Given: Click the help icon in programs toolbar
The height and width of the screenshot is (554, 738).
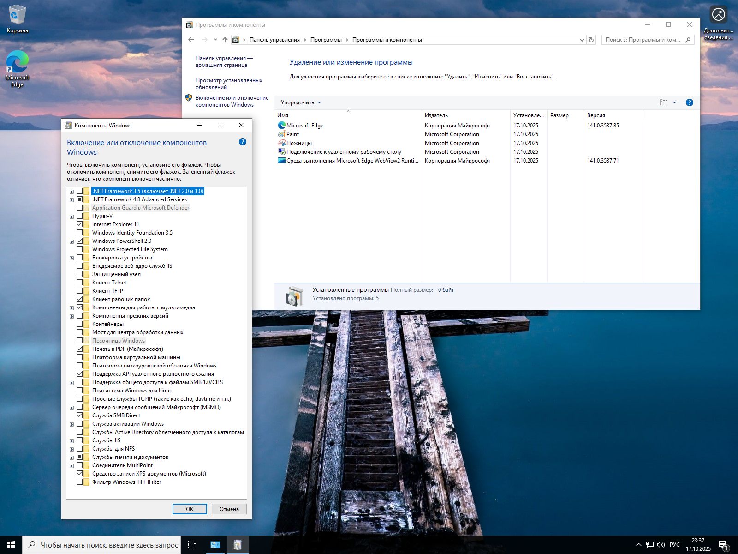Looking at the screenshot, I should pyautogui.click(x=689, y=102).
